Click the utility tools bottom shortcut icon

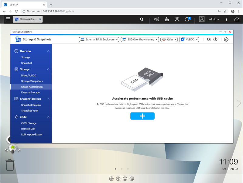[118, 179]
